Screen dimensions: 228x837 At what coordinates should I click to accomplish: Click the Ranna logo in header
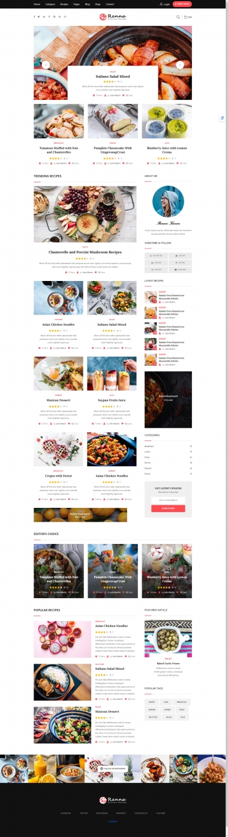[x=113, y=17]
